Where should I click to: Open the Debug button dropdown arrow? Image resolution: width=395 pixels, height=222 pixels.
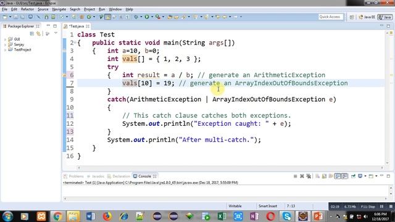point(141,17)
